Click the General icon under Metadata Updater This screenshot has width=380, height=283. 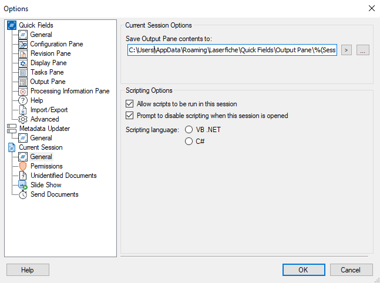click(x=23, y=138)
